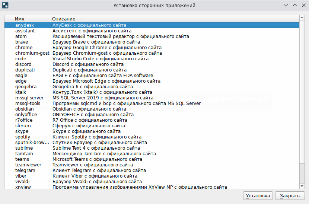Select the code entry for Visual Studio Code
The image size is (309, 204).
(152, 58)
